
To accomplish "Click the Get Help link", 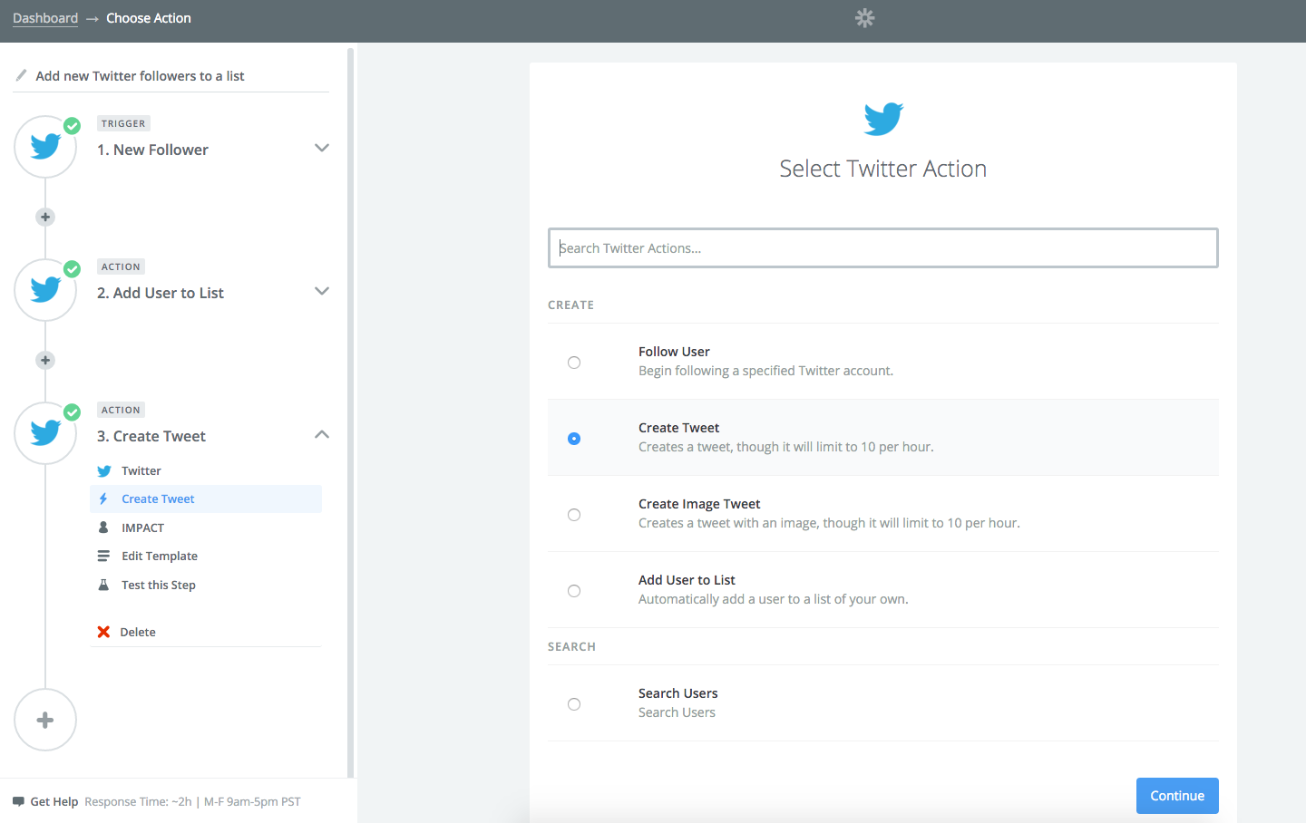I will (54, 802).
